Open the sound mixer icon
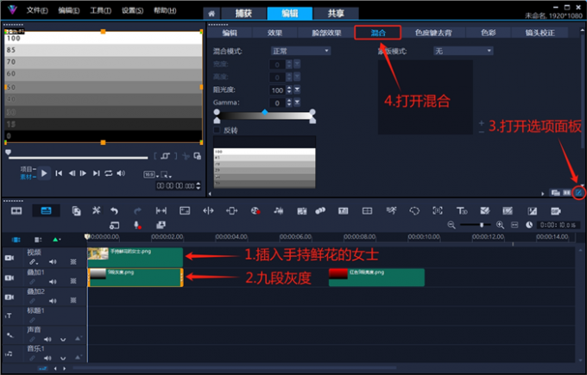 click(x=278, y=211)
